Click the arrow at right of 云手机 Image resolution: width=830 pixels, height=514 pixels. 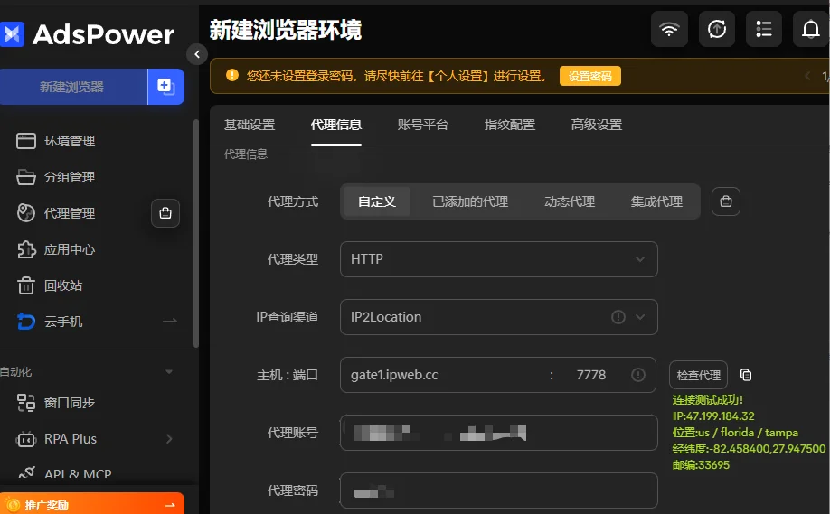click(x=169, y=321)
